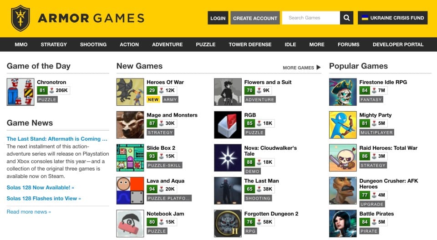Image resolution: width=437 pixels, height=240 pixels.
Task: Select the Slide Box 2 game image
Action: (x=130, y=157)
